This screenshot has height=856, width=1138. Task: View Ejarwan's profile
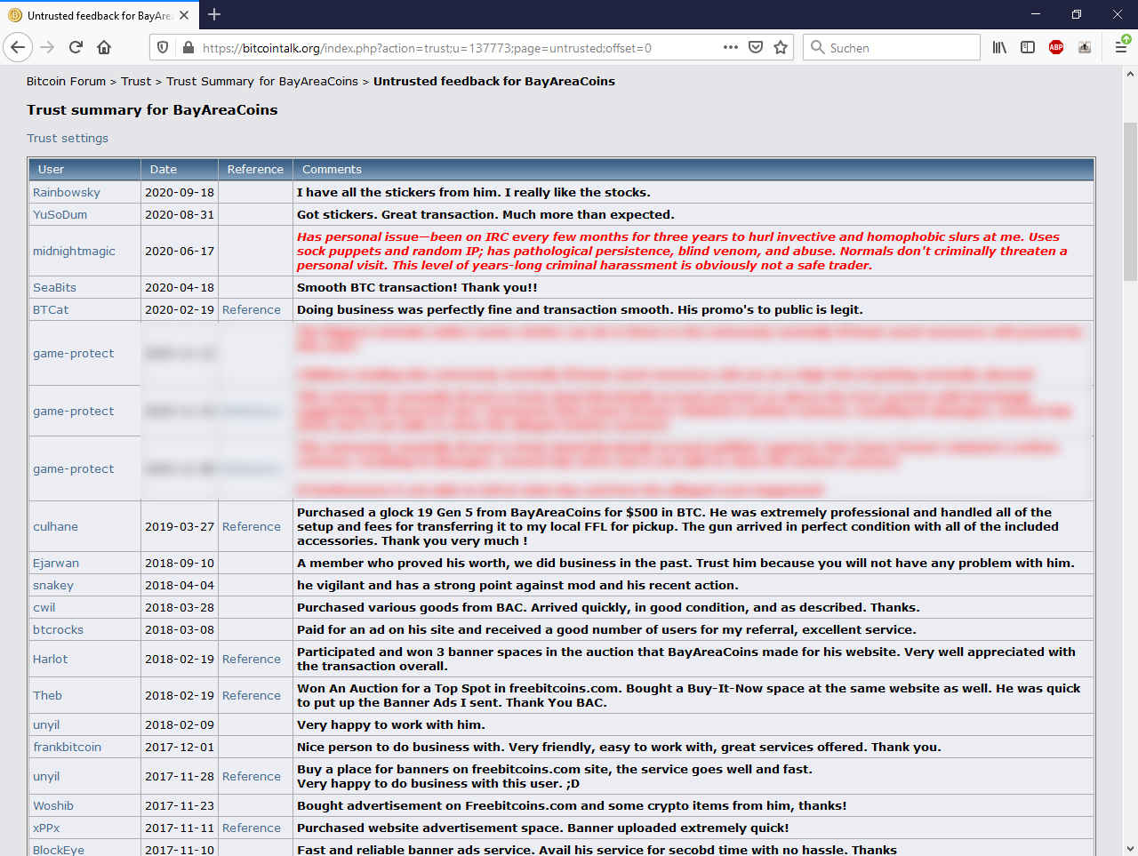click(x=56, y=563)
